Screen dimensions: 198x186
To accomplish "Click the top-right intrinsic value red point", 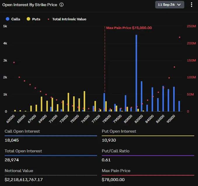I will tap(180, 37).
